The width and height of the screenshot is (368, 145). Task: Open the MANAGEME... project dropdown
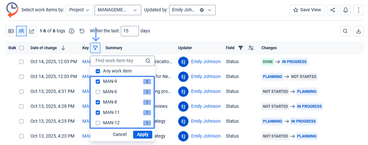click(118, 10)
